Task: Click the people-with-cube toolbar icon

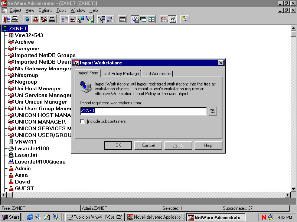Action: click(81, 19)
